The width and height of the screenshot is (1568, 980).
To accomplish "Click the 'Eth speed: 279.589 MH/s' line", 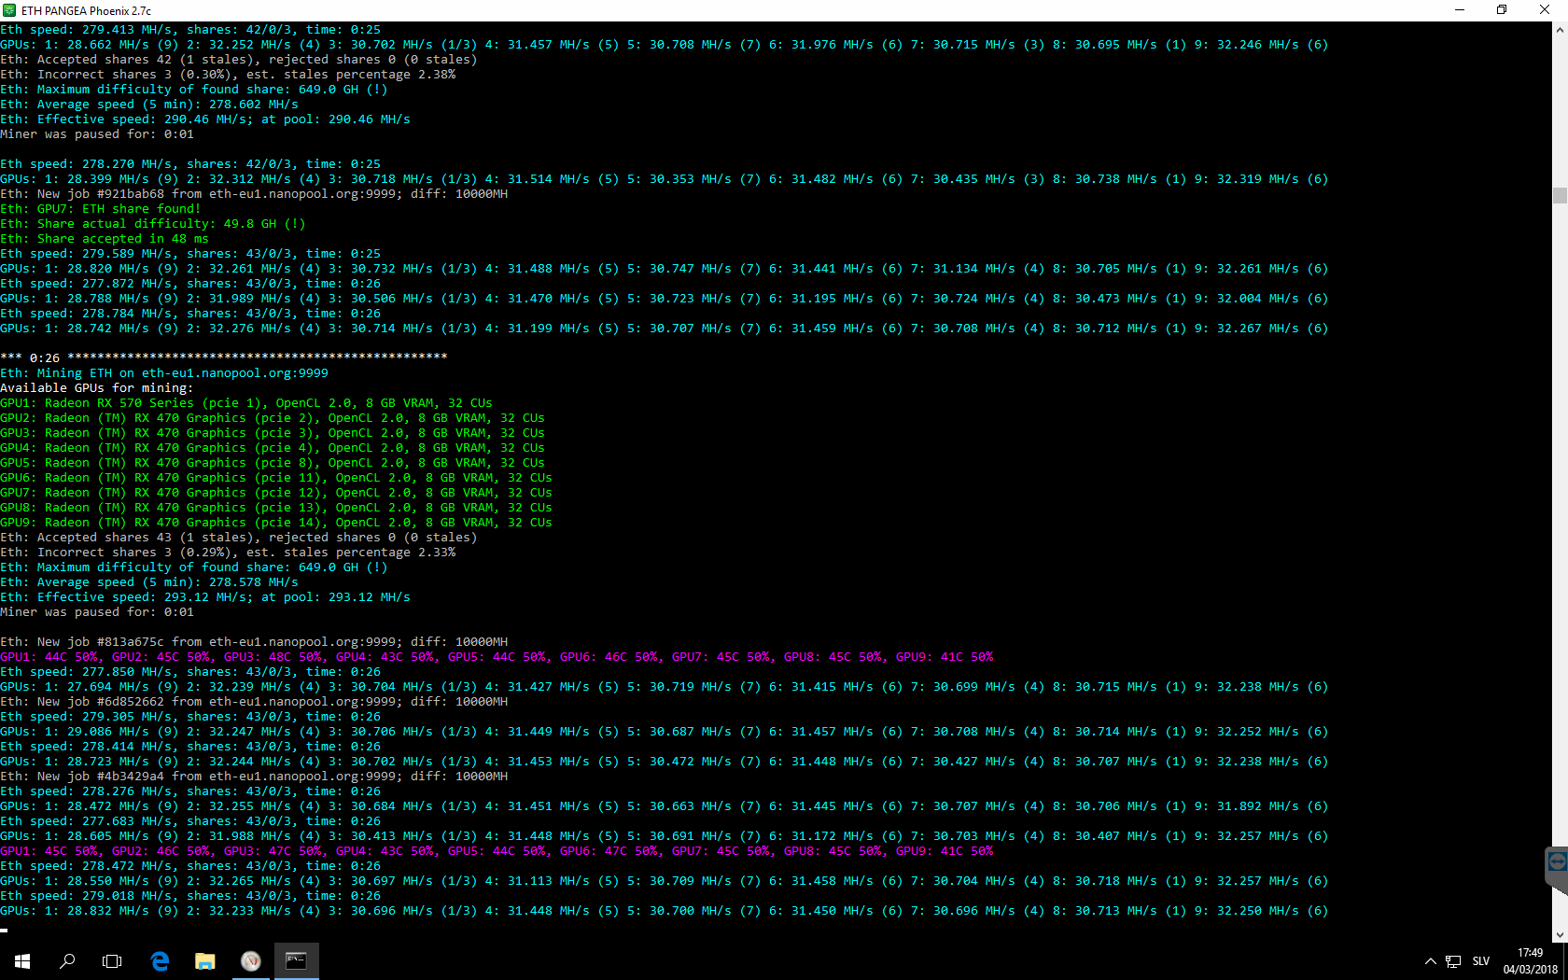I will click(190, 254).
